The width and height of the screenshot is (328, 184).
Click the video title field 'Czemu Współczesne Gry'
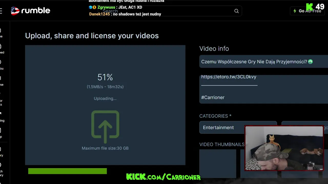(x=264, y=62)
